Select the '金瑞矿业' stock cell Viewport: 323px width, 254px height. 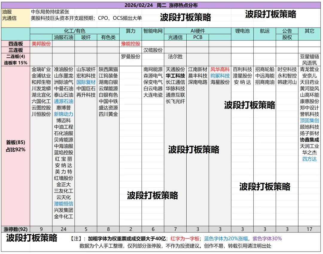(41, 69)
